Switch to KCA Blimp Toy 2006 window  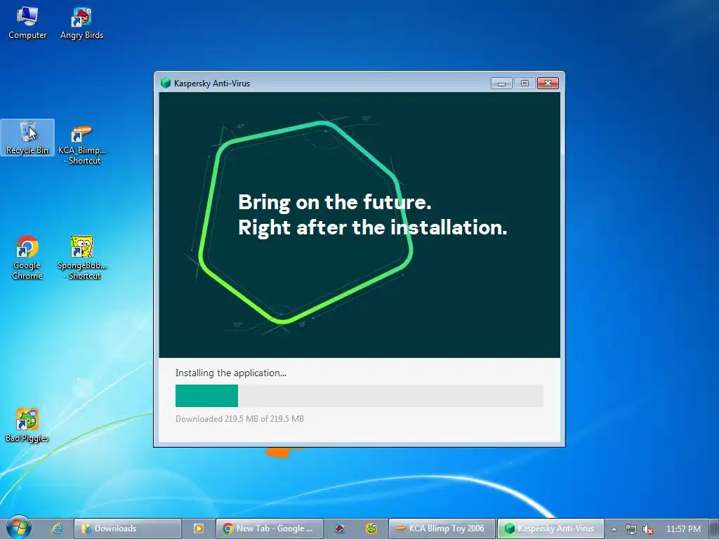coord(442,528)
